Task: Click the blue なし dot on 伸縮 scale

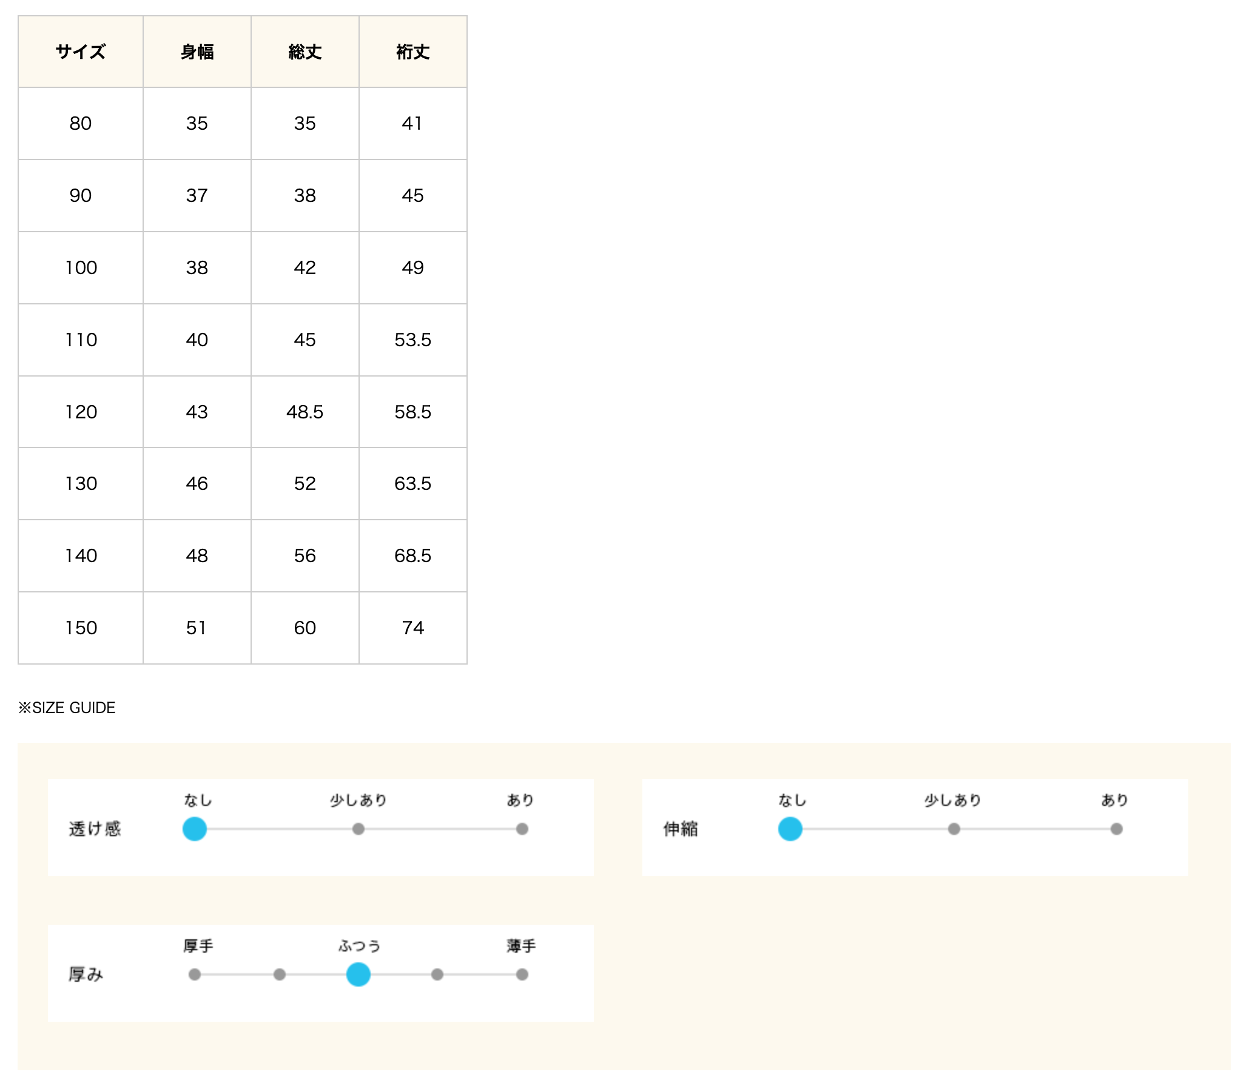Action: (790, 829)
